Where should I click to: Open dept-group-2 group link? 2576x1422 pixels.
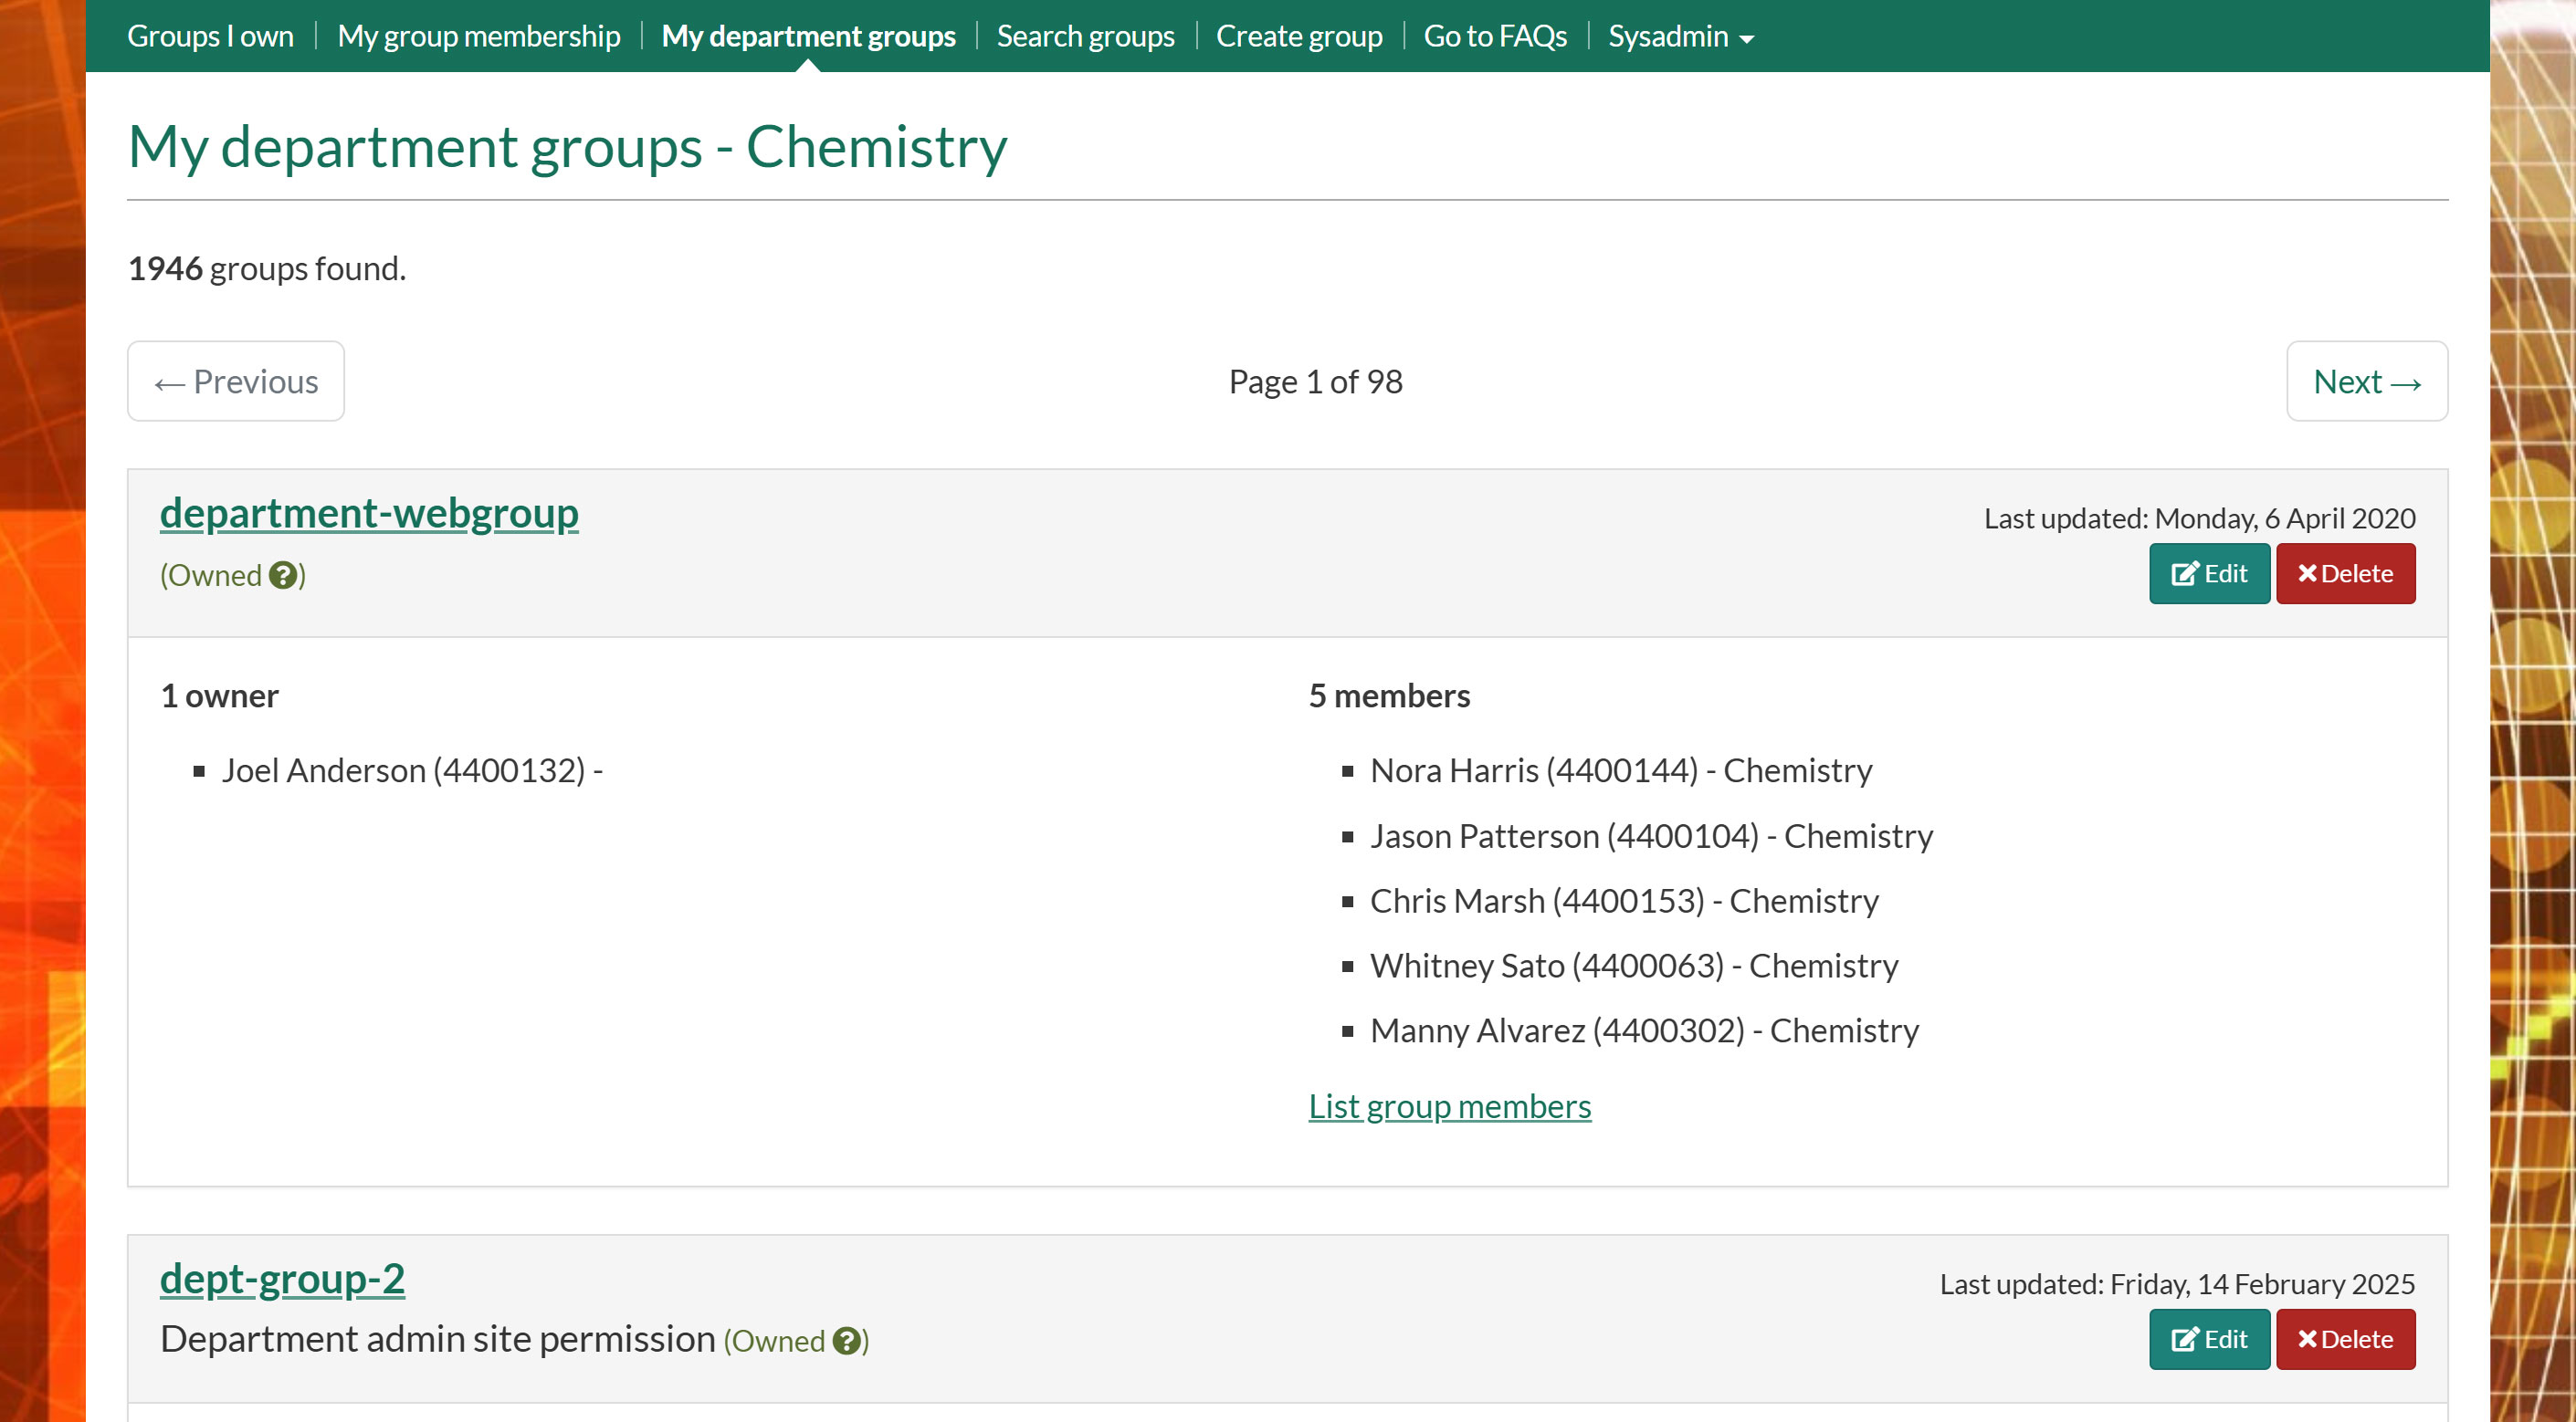click(282, 1279)
